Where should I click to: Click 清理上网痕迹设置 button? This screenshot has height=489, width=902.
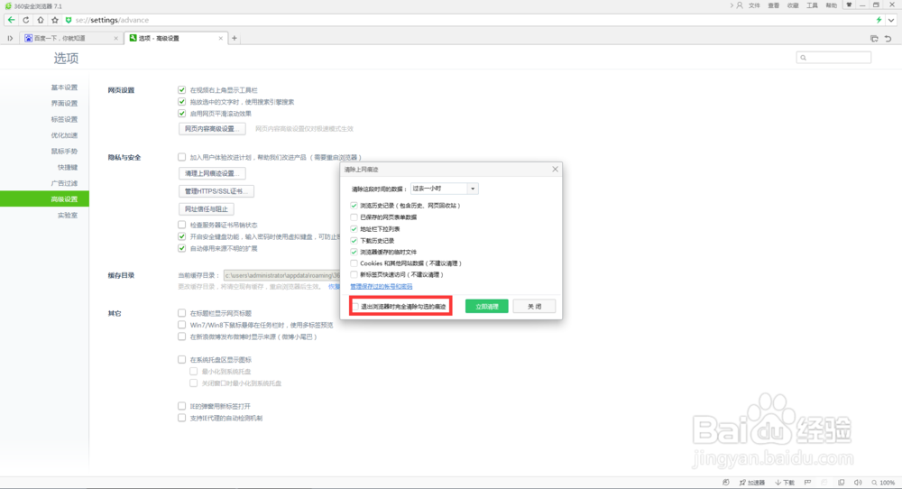pos(212,173)
